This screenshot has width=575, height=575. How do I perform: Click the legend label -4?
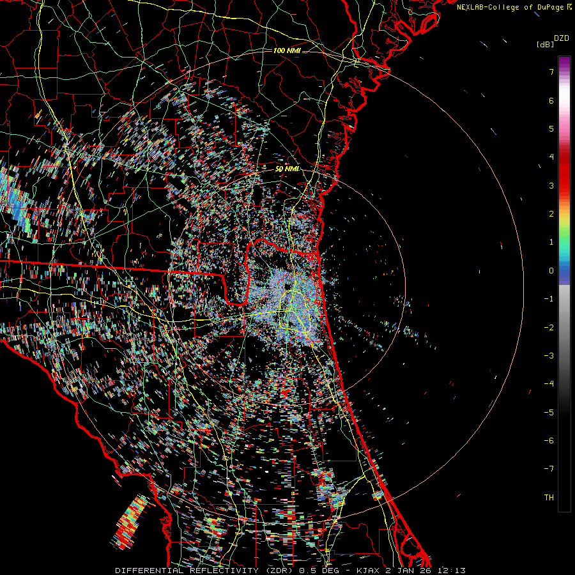pos(549,383)
